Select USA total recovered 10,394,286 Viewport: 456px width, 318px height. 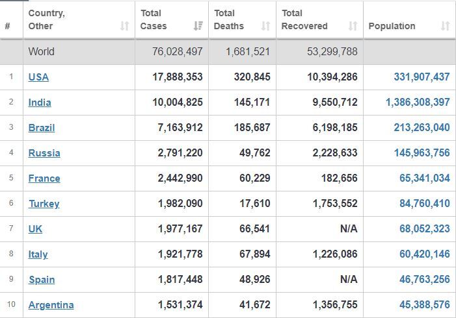[332, 77]
